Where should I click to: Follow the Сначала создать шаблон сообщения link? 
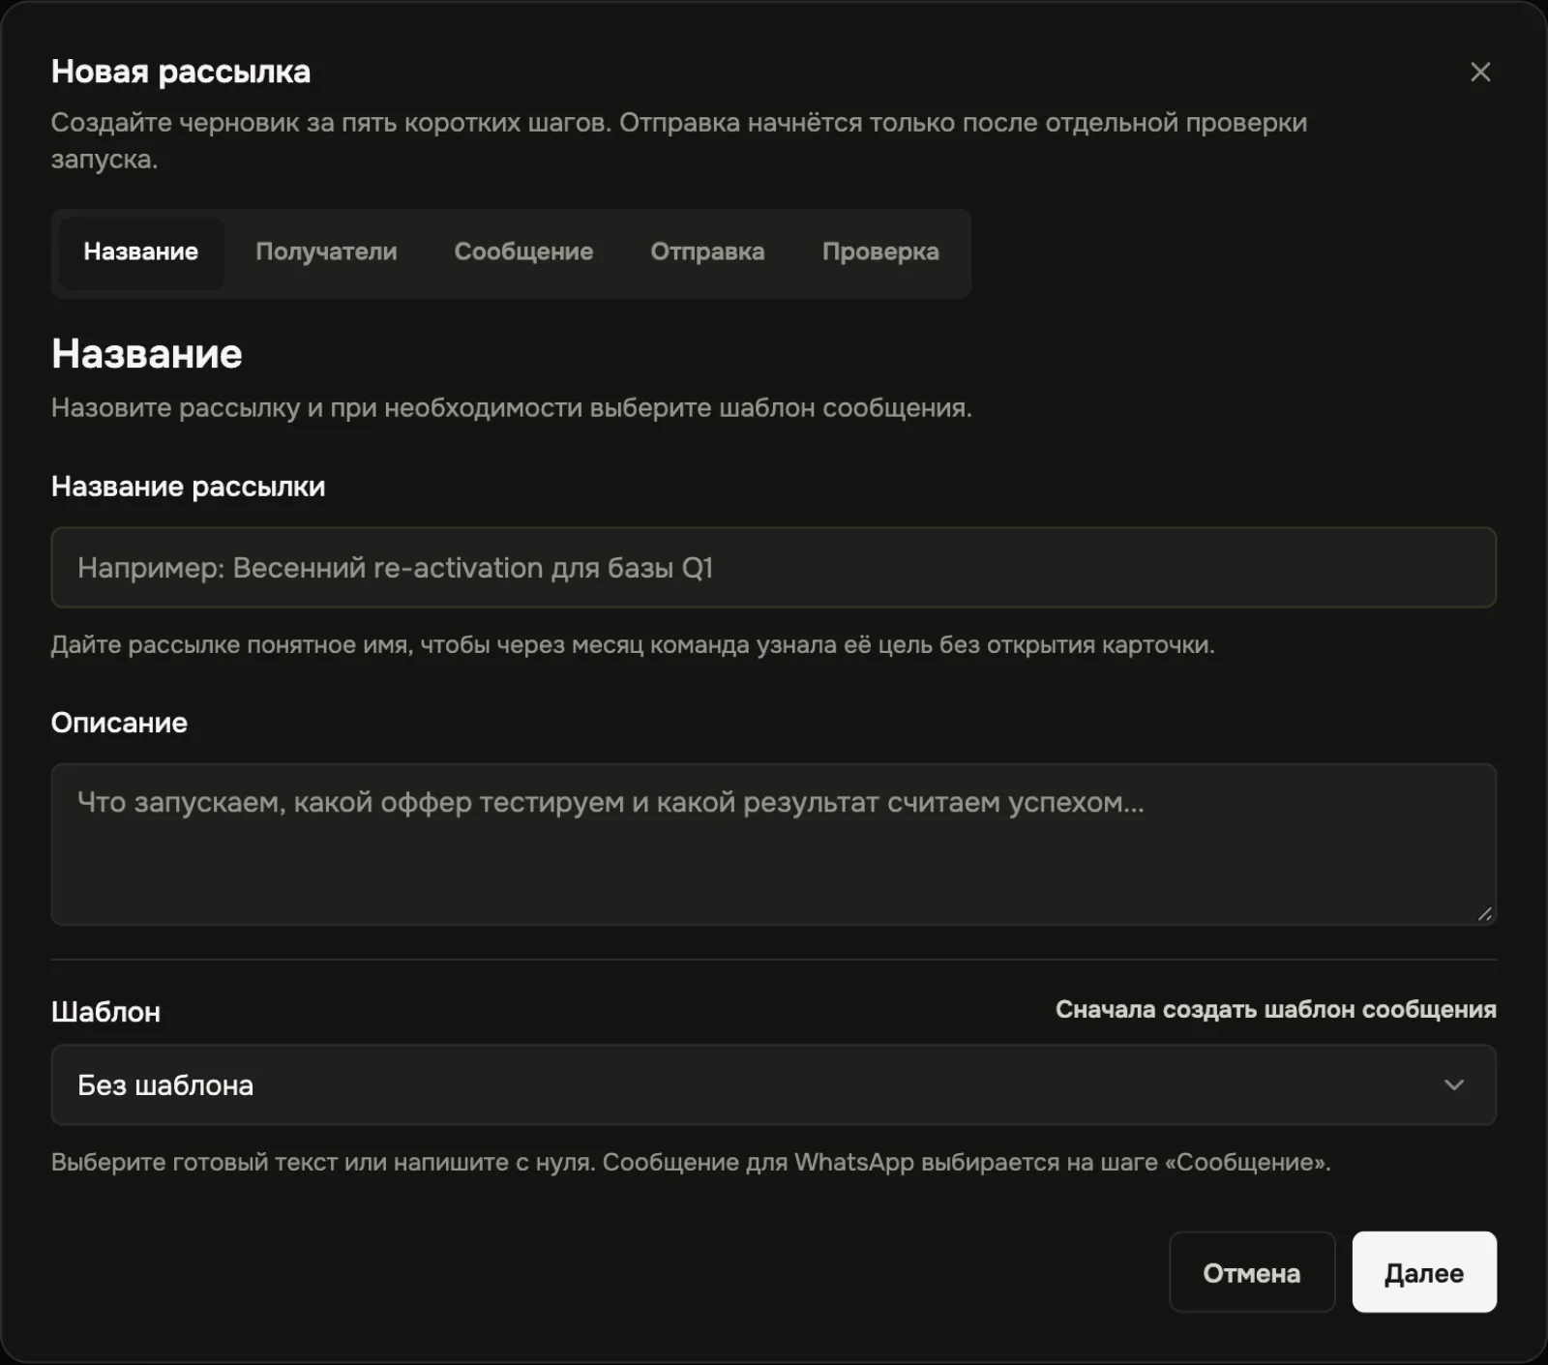click(x=1275, y=1009)
